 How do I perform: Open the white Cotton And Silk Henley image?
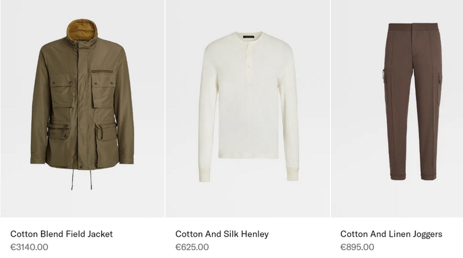coord(248,109)
